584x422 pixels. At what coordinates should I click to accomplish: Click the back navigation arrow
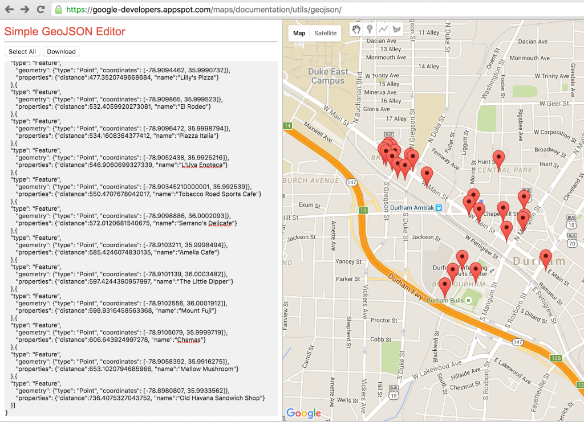pyautogui.click(x=10, y=9)
